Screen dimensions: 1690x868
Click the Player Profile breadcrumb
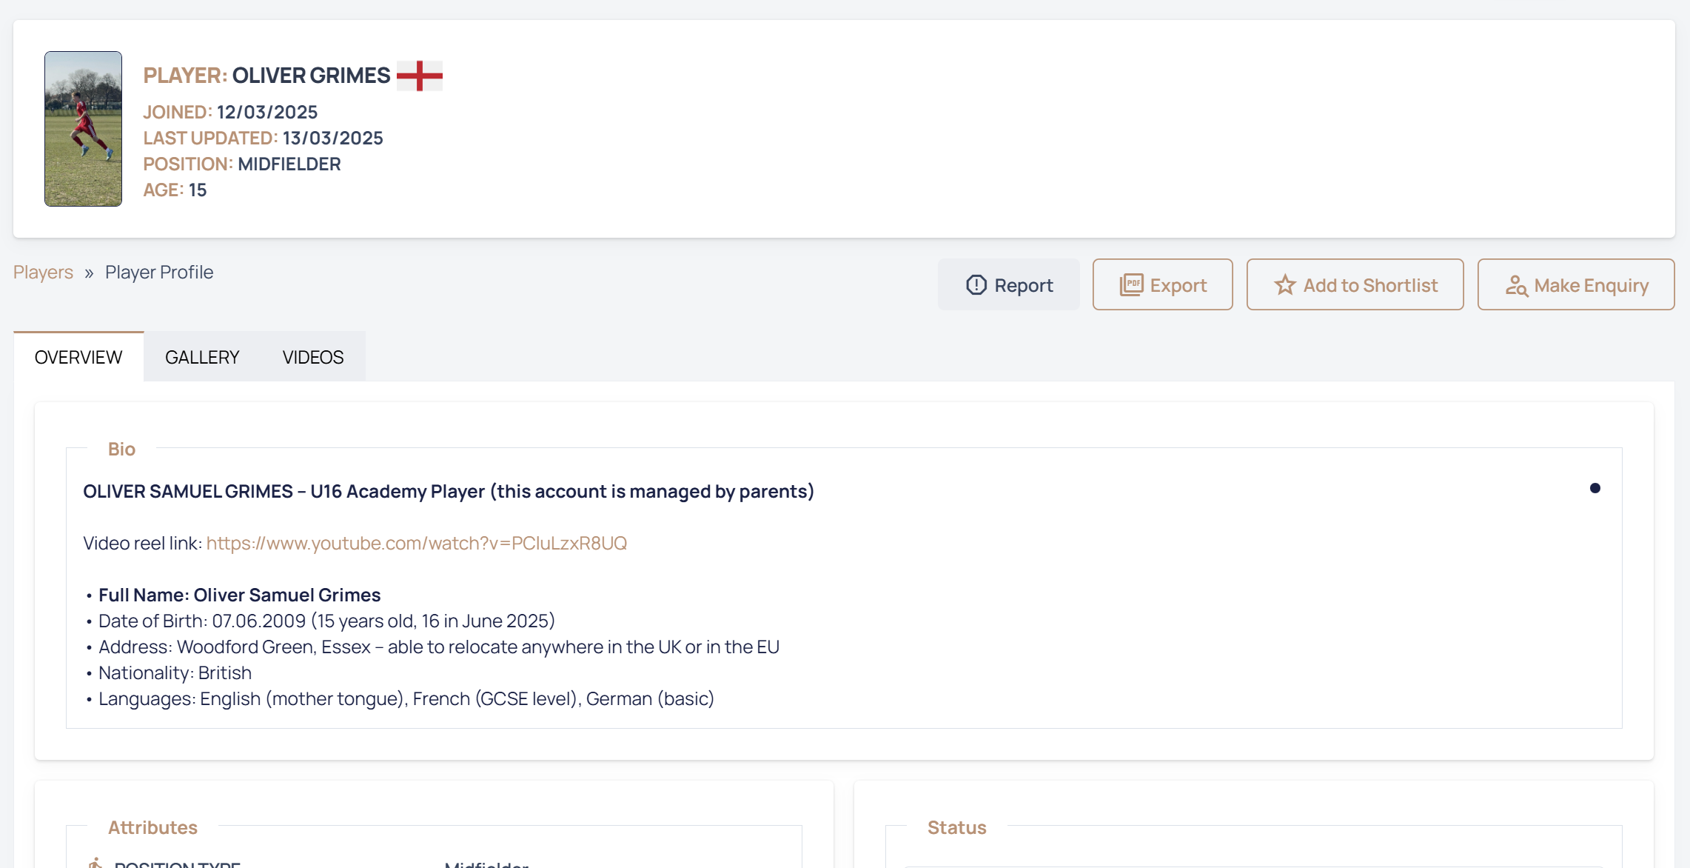point(159,273)
